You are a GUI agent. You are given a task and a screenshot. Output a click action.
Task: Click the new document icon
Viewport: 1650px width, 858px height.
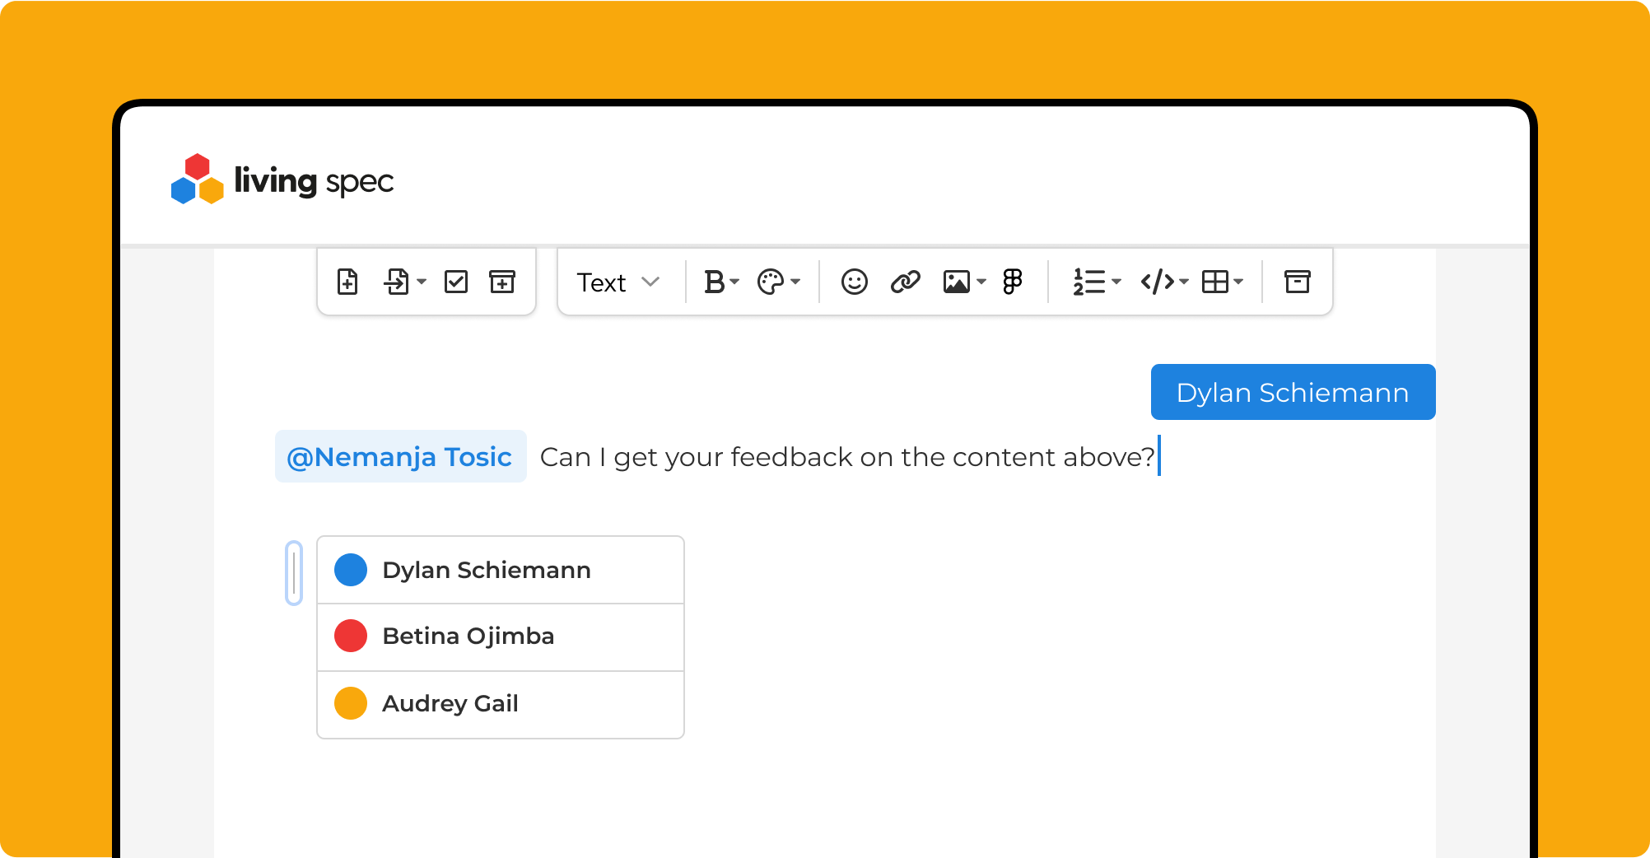[x=347, y=282]
